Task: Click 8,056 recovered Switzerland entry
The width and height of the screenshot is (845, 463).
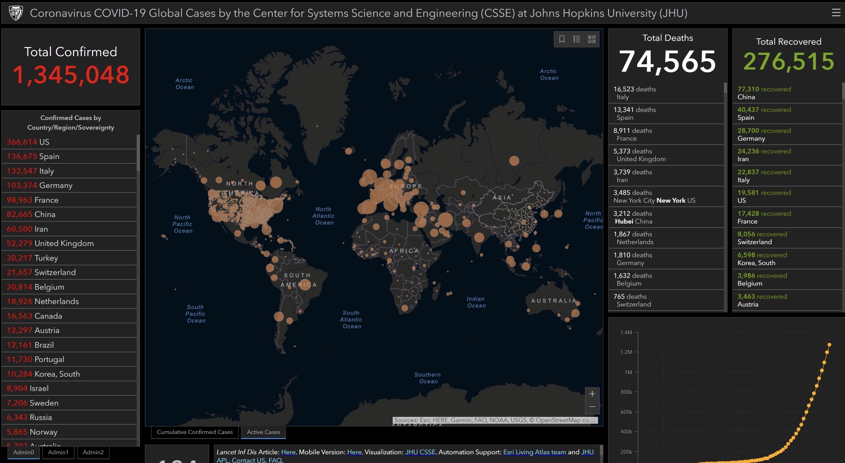Action: pyautogui.click(x=787, y=238)
